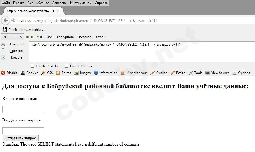This screenshot has height=152, width=255.
Task: Click the Options toolbar icon
Action: (234, 73)
